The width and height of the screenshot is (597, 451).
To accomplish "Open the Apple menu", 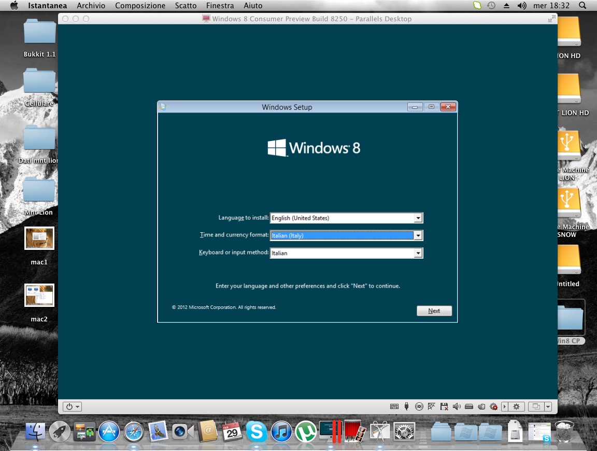I will click(14, 5).
